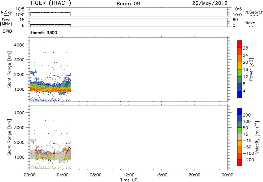
Task: Click the '4' power scale value
Action: [x=244, y=91]
